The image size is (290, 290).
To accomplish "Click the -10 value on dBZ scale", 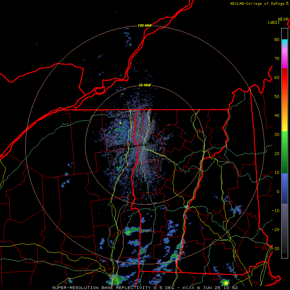I will pos(275,210).
